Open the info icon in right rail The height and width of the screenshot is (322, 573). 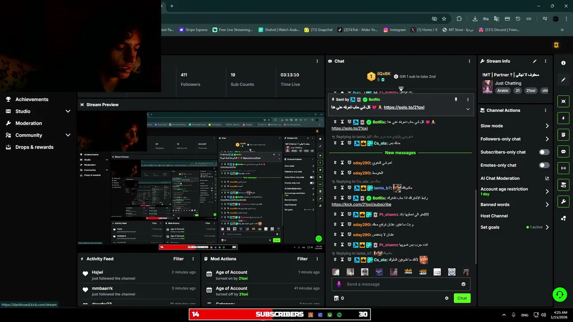click(564, 63)
